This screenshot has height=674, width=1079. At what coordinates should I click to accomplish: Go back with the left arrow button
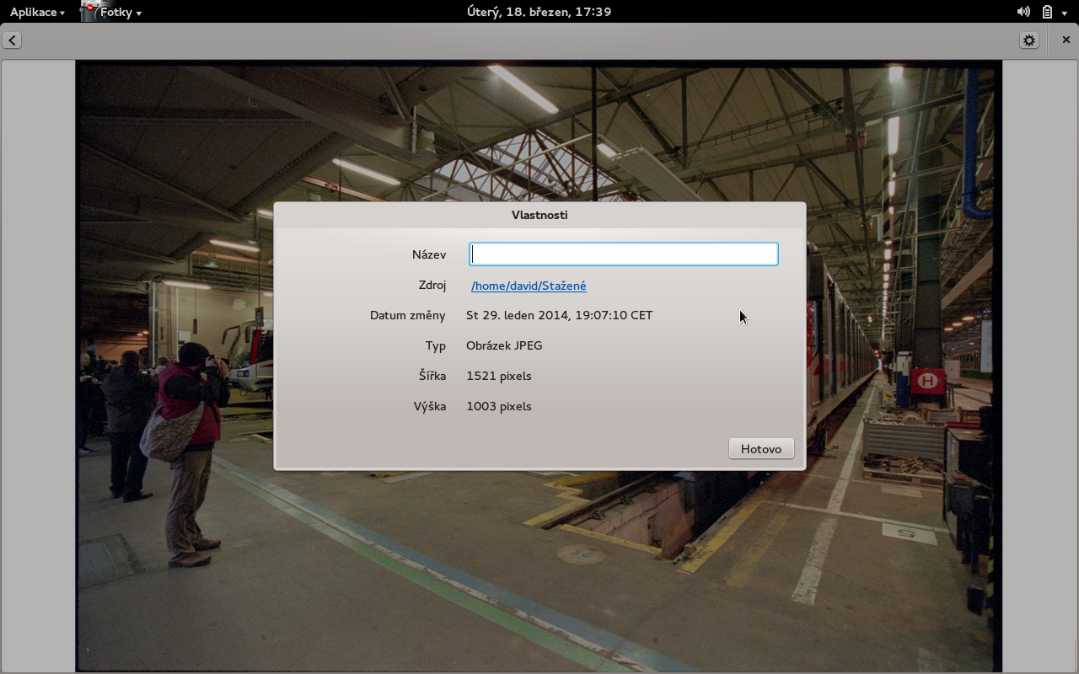12,40
